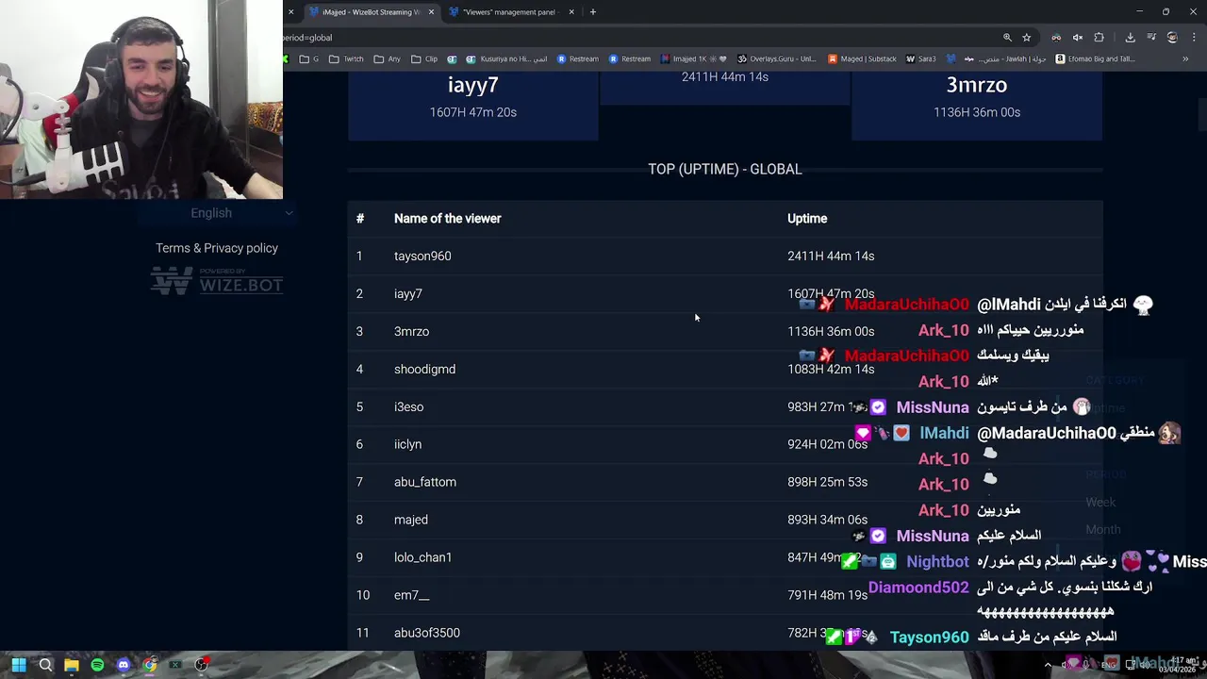Click the muted speaker icon in toolbar

point(1078,38)
